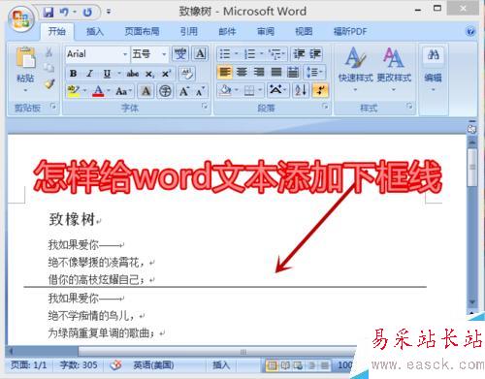Screen dimensions: 485x379
Task: Activate the Format Painter brush
Action: click(x=49, y=83)
